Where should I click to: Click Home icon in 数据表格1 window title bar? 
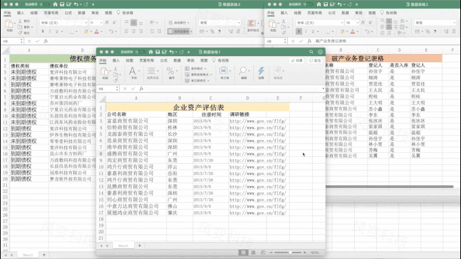[x=150, y=52]
